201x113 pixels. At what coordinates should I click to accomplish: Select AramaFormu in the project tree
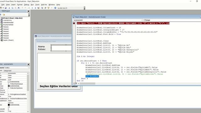[x=8, y=20]
